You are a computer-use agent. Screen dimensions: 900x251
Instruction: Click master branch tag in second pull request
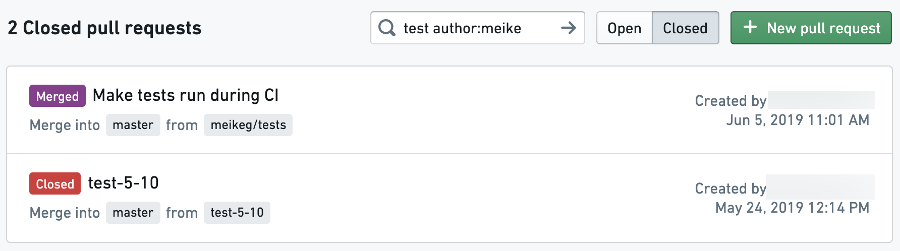pyautogui.click(x=133, y=213)
